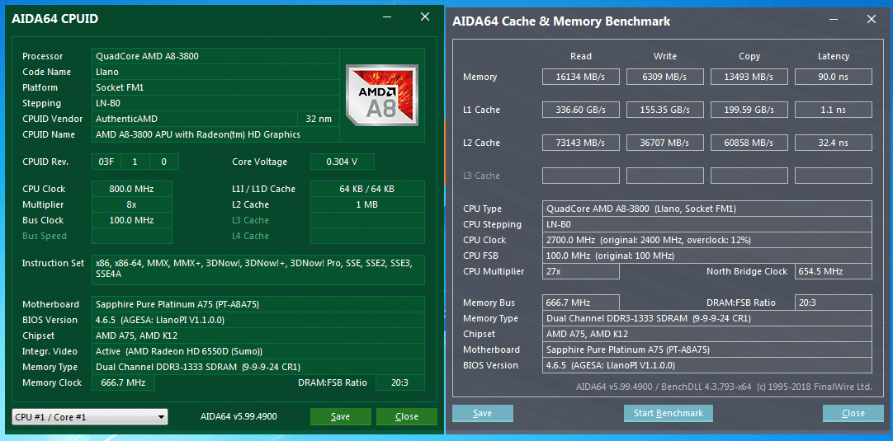Viewport: 893px width, 441px height.
Task: Click the L2 Cache Copy value 60858 MB/s
Action: pos(749,143)
